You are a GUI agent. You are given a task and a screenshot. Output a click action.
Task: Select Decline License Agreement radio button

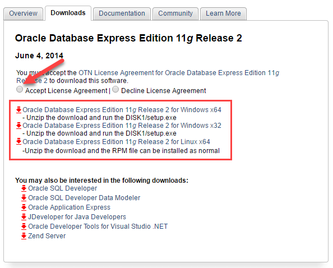115,89
